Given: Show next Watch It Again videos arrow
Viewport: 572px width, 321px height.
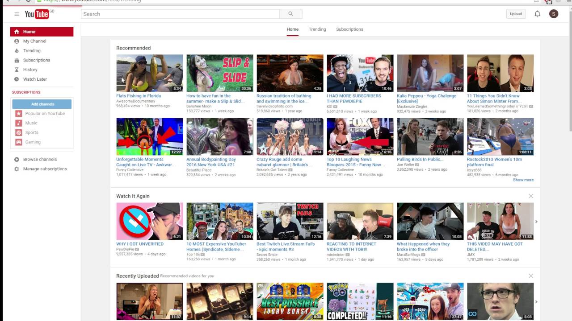Looking at the screenshot, I should click(536, 222).
